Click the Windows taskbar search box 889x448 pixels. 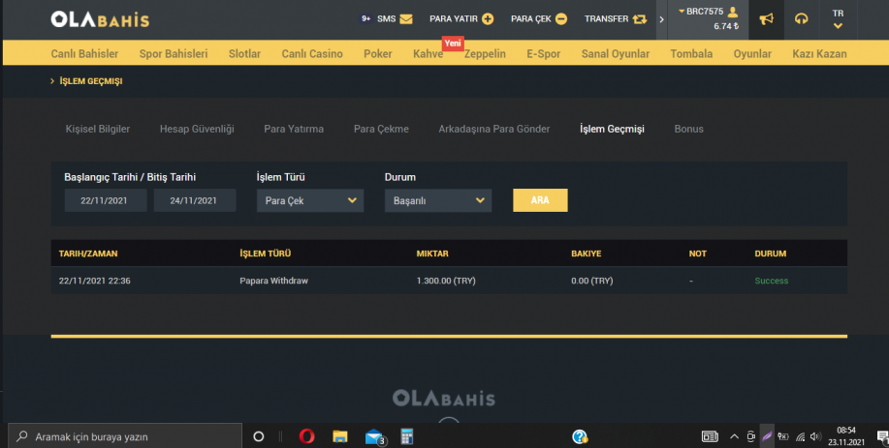(x=125, y=436)
